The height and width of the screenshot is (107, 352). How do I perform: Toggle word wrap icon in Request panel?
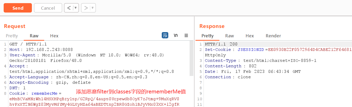point(165,35)
